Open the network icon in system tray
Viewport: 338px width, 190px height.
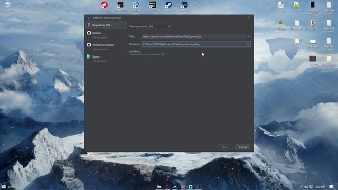click(x=311, y=187)
